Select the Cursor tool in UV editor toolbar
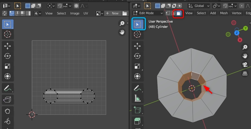This screenshot has height=129, width=251. (8, 34)
